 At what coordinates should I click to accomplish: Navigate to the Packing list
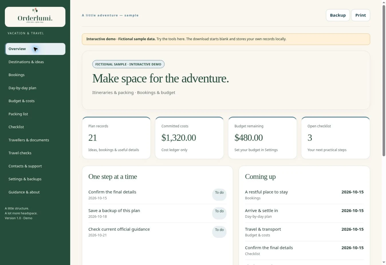35,114
